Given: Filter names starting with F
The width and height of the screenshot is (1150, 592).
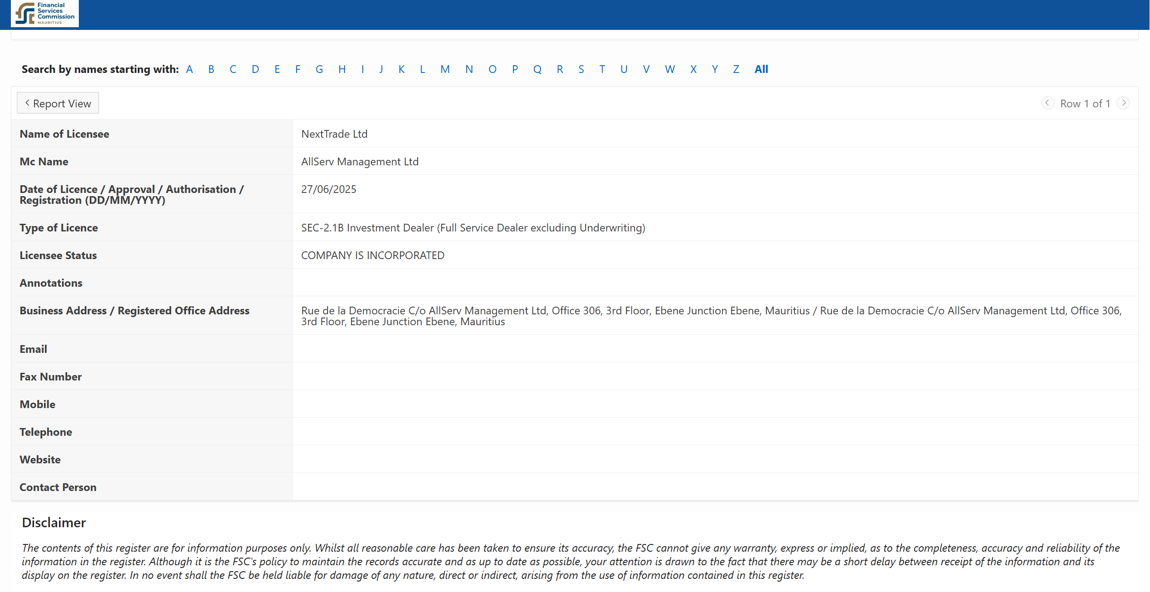Looking at the screenshot, I should coord(298,69).
